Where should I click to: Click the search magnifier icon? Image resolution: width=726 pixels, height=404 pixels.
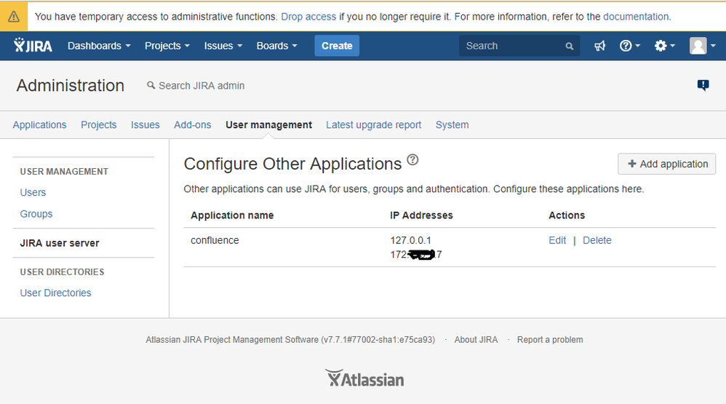click(570, 46)
